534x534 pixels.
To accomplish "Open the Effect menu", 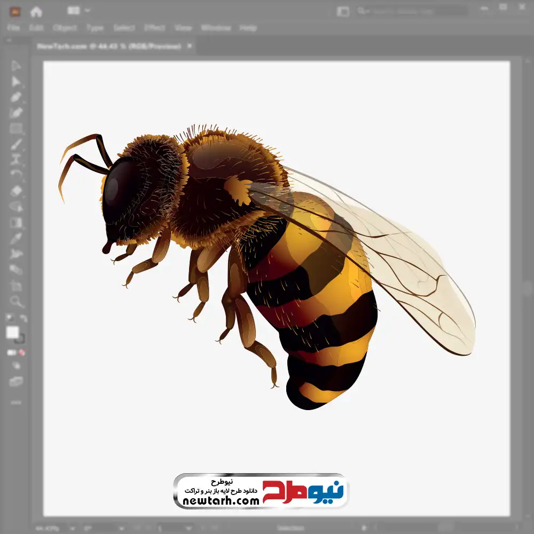I will coord(154,28).
